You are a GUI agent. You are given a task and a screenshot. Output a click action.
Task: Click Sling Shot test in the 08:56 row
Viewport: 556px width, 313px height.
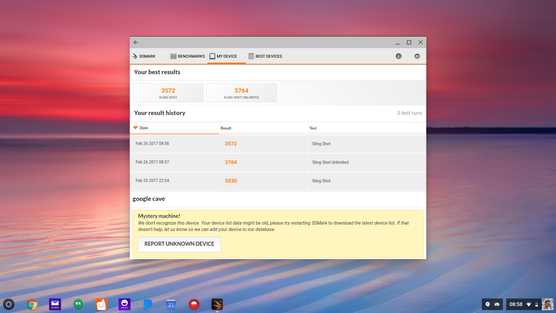click(321, 144)
